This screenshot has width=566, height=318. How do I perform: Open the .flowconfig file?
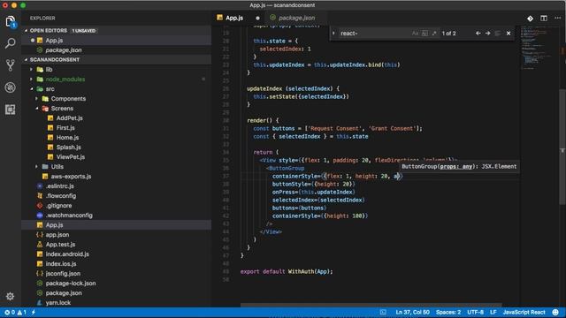61,196
